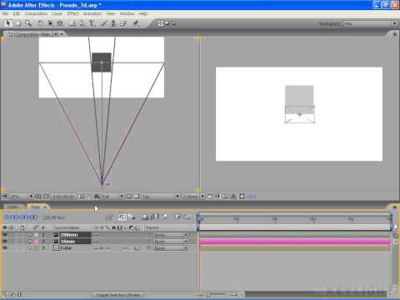The width and height of the screenshot is (400, 300).
Task: Select the Pen tool
Action: [82, 23]
